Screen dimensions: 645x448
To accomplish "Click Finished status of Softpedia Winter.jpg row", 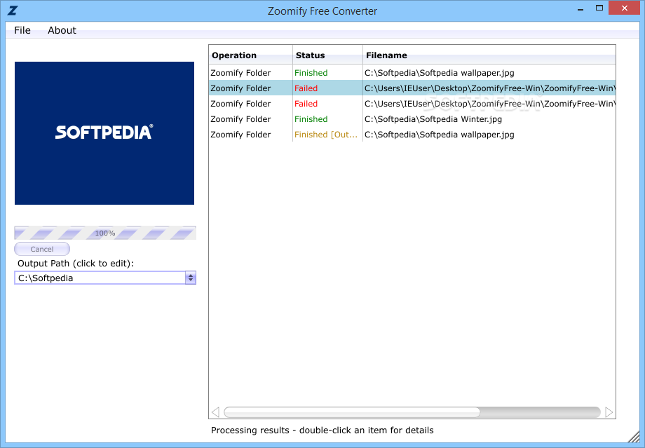I will [x=311, y=119].
